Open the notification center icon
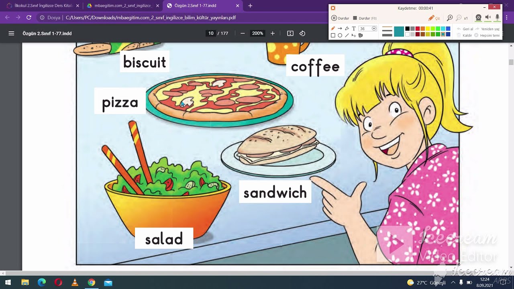514x289 pixels. [503, 283]
